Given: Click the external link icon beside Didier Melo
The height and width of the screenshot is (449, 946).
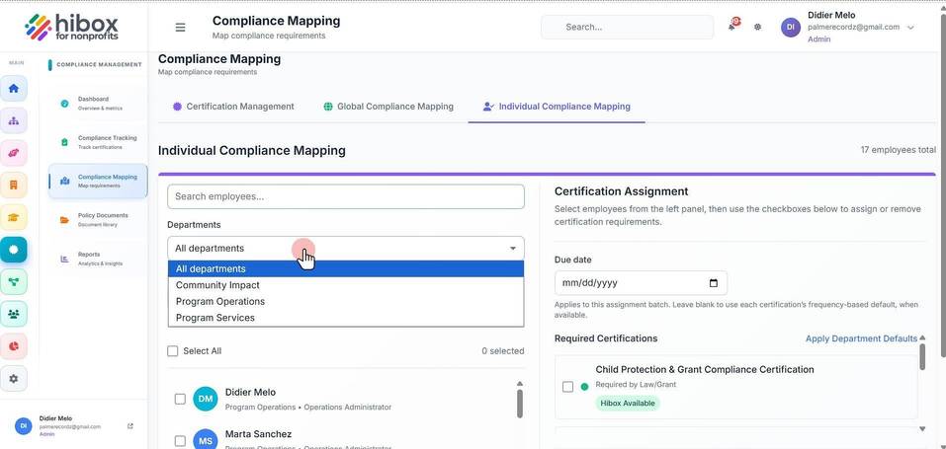Looking at the screenshot, I should pyautogui.click(x=130, y=426).
